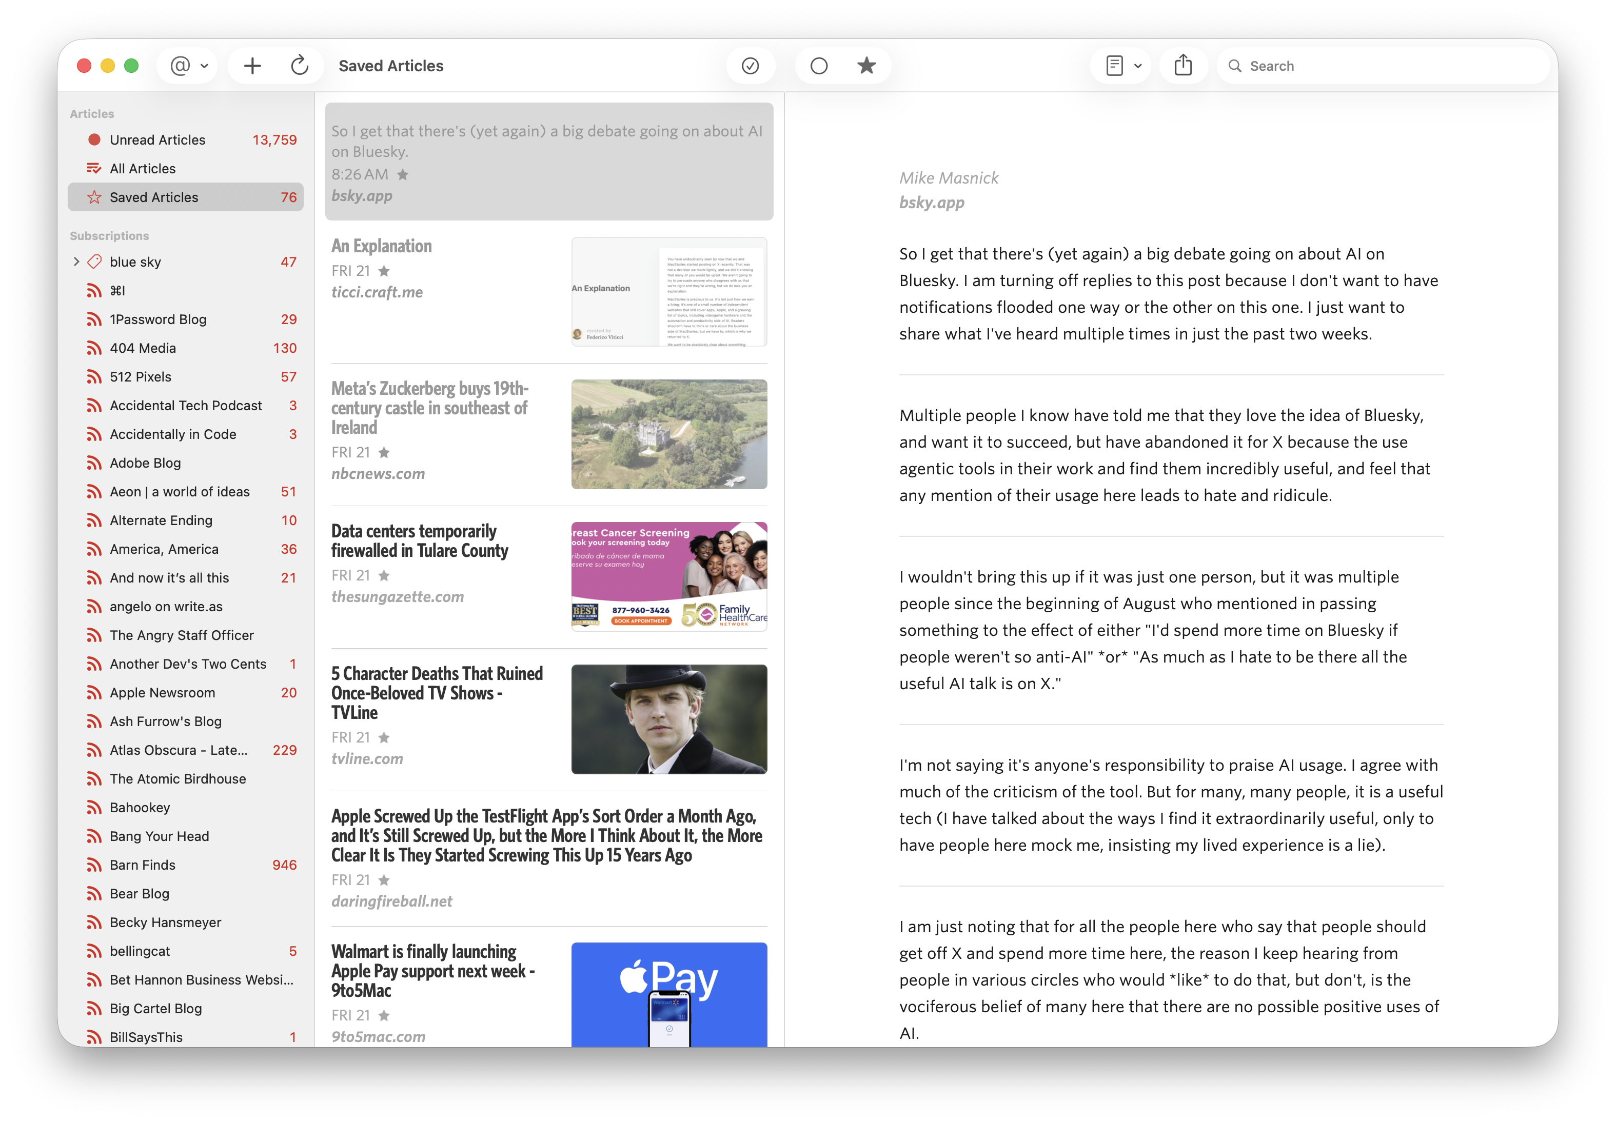Click star on nbcnews.com item
1616x1123 pixels.
click(x=384, y=452)
